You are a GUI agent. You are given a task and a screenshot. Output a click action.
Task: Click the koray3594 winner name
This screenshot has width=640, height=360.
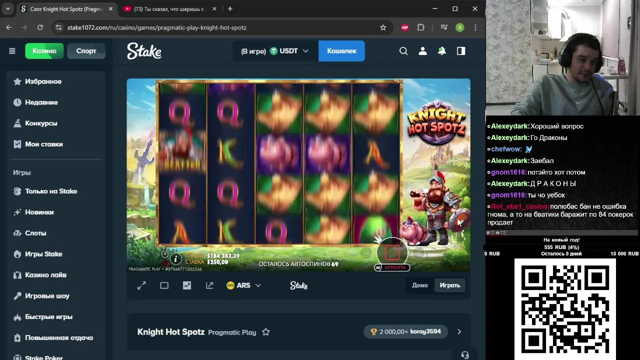[x=425, y=331]
